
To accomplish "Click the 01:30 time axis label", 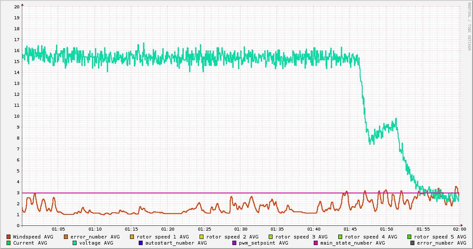I will [x=241, y=229].
